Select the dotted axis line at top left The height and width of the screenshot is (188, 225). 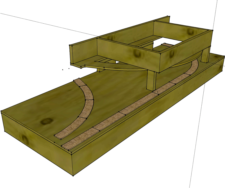42,23
